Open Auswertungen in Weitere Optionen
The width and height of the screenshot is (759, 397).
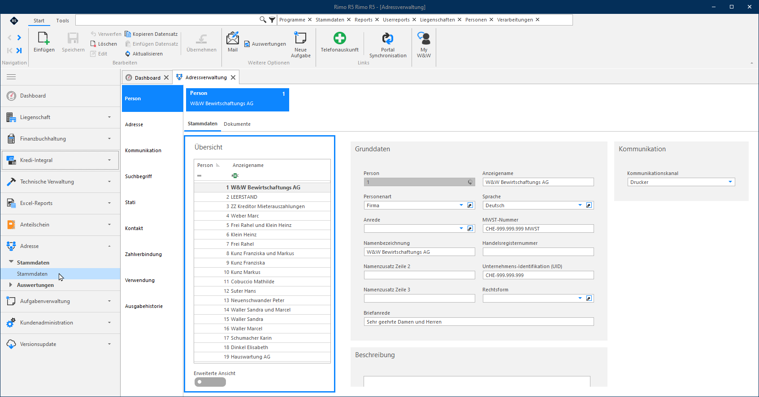pyautogui.click(x=265, y=44)
